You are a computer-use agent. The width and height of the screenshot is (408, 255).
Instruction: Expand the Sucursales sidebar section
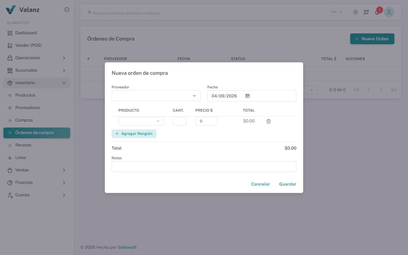click(x=37, y=70)
